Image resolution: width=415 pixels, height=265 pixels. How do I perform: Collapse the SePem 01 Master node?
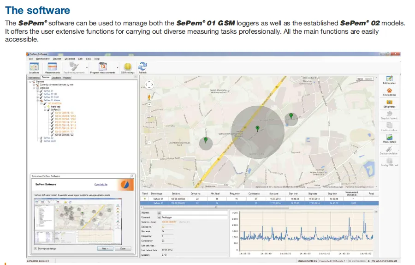38,101
